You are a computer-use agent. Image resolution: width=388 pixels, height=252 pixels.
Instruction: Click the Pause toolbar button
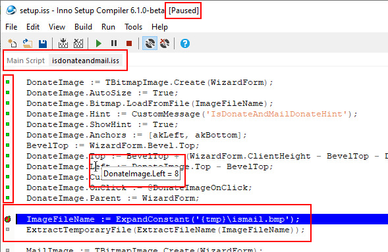point(114,43)
